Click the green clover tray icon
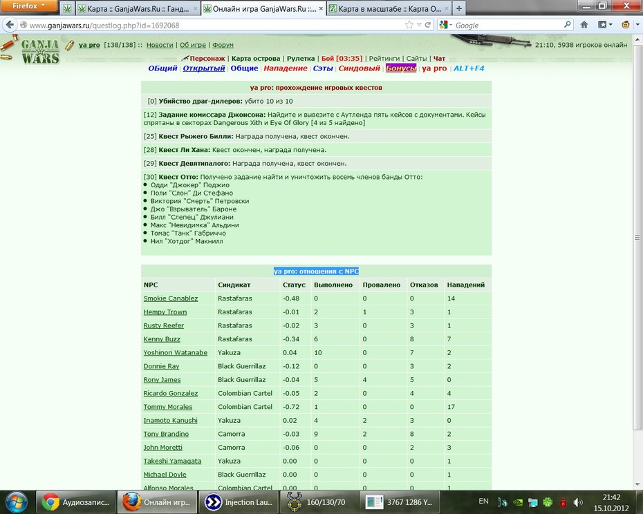Screen dimensions: 643x514 pos(548,502)
